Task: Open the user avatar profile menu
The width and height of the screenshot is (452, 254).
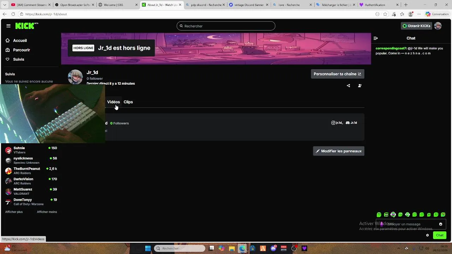Action: 438,26
